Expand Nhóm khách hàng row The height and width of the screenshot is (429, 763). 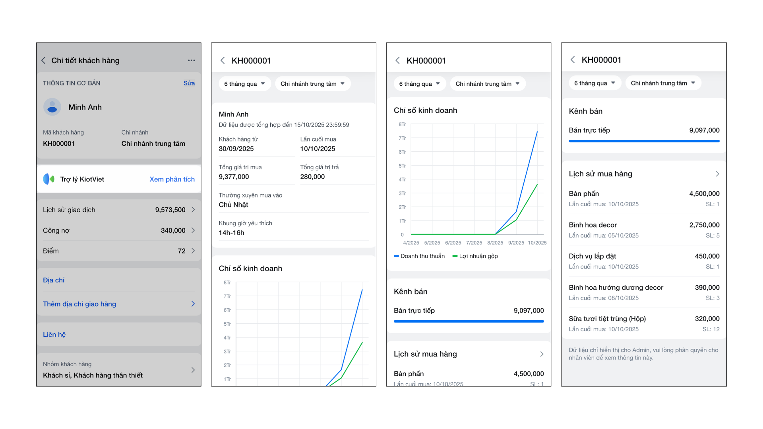click(193, 370)
